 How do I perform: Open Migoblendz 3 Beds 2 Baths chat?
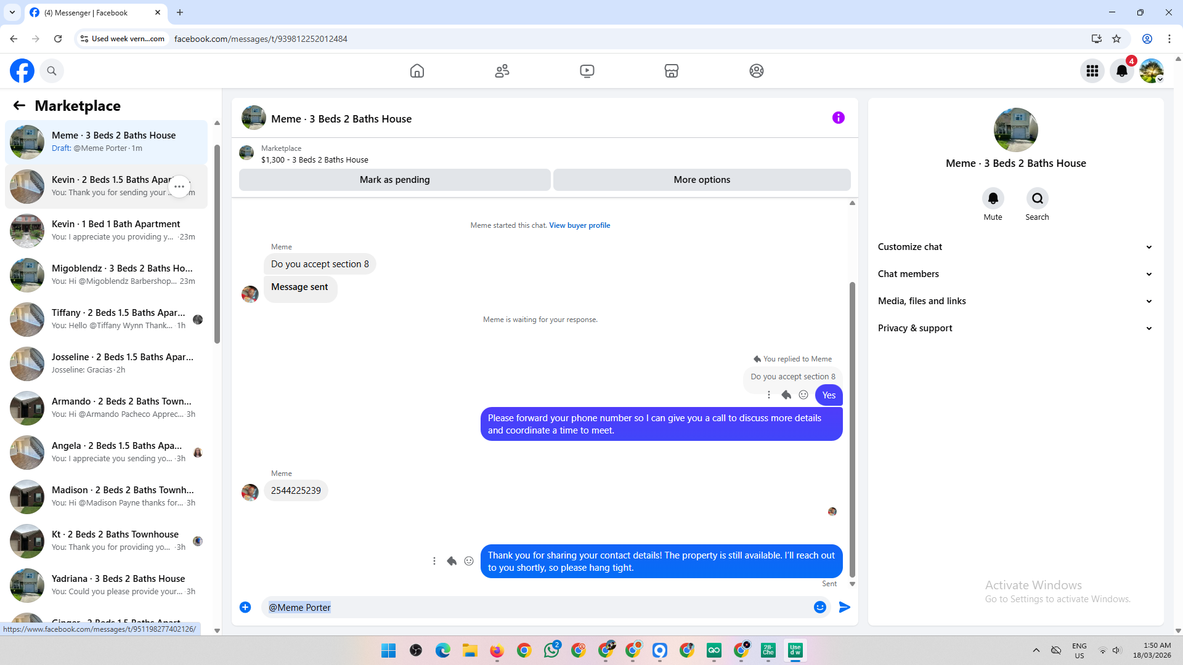pos(107,275)
